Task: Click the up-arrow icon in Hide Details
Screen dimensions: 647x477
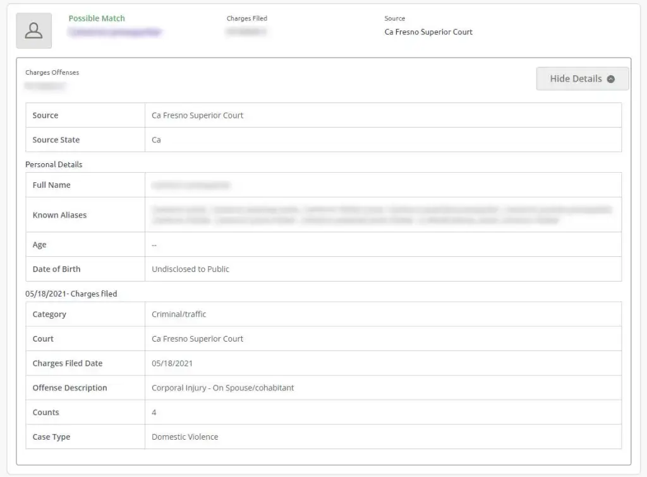Action: pos(611,79)
